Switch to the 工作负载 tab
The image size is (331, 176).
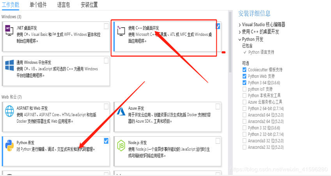point(11,5)
